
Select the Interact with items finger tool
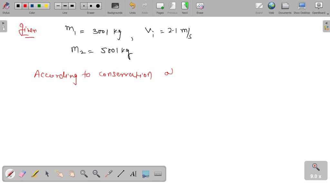pyautogui.click(x=59, y=174)
